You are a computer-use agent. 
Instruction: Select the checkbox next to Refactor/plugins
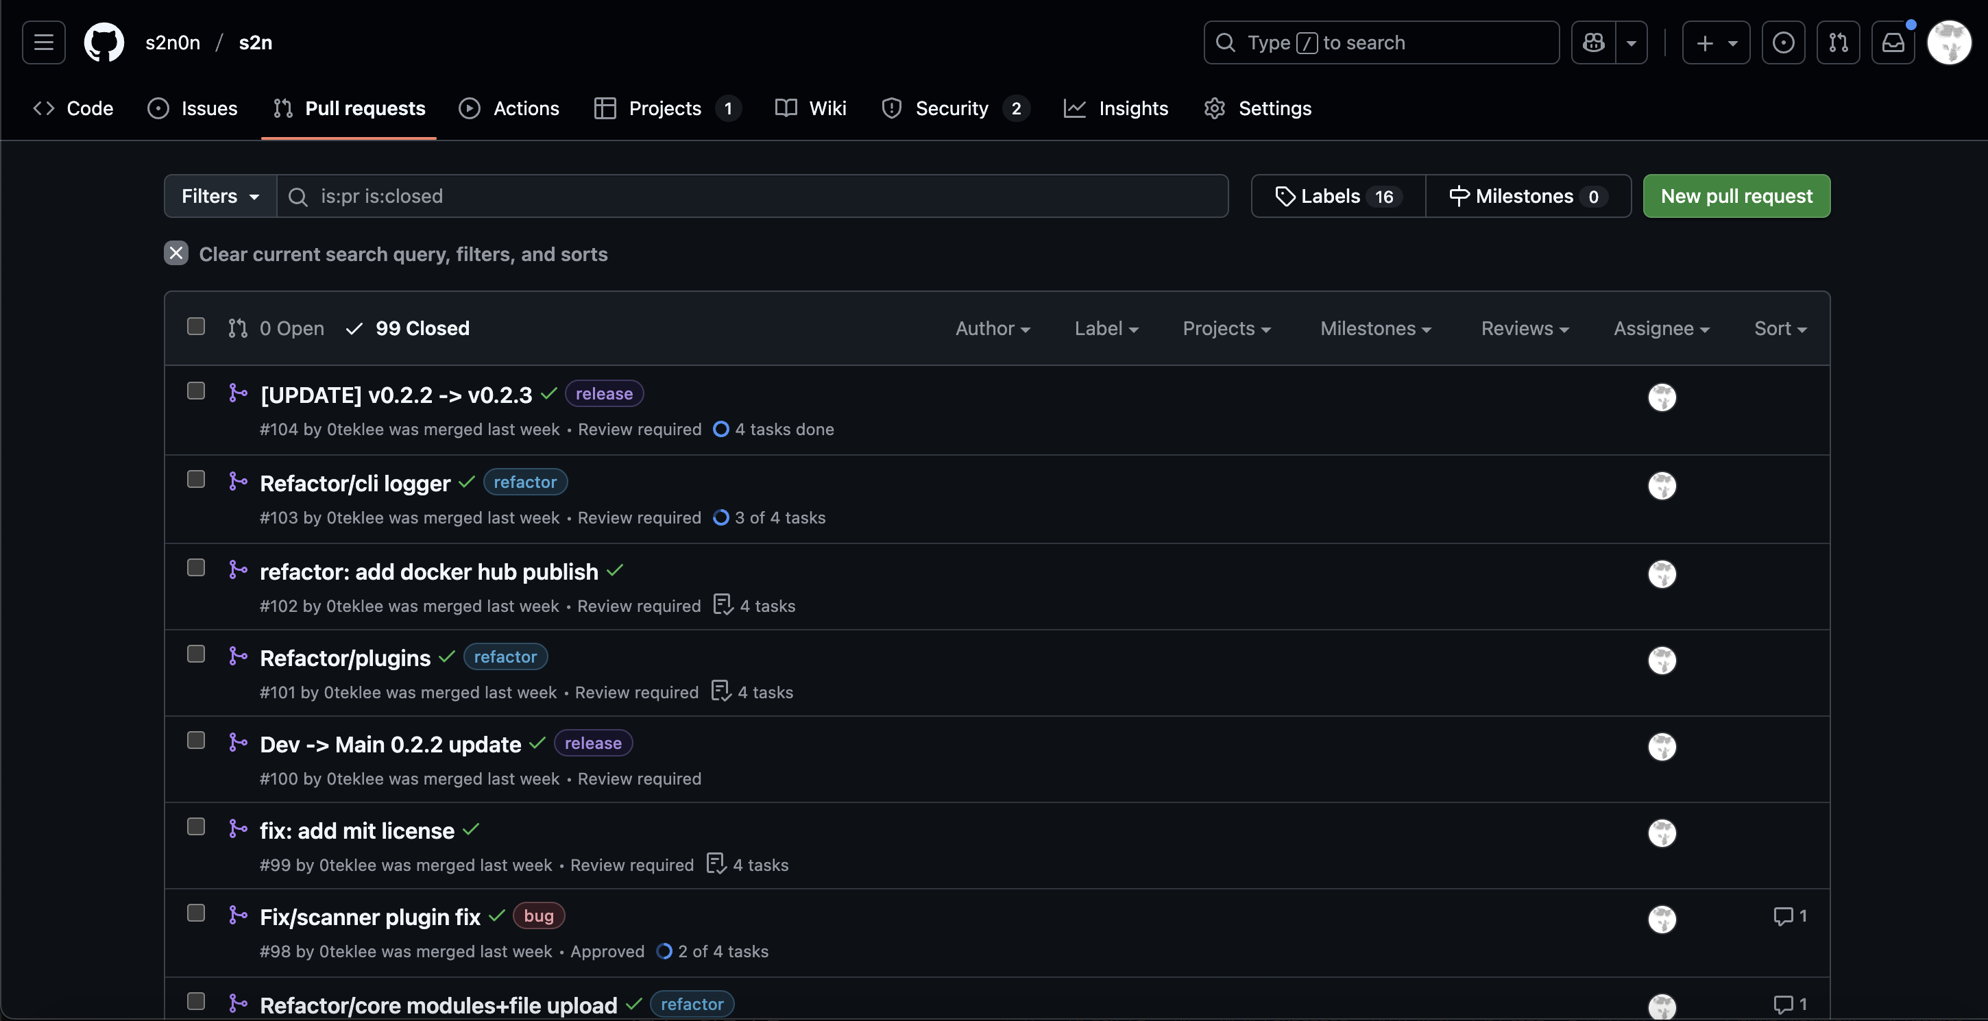point(195,654)
